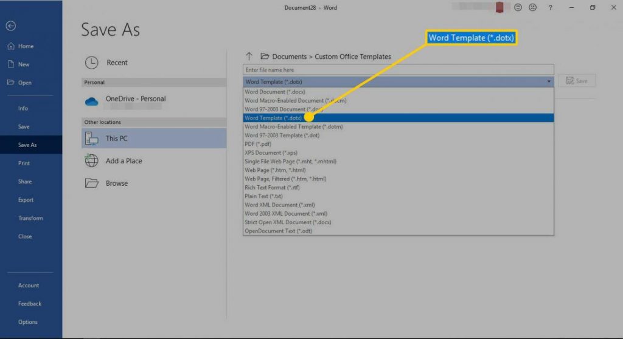Select Share in the backstage menu
This screenshot has height=339, width=623.
24,182
